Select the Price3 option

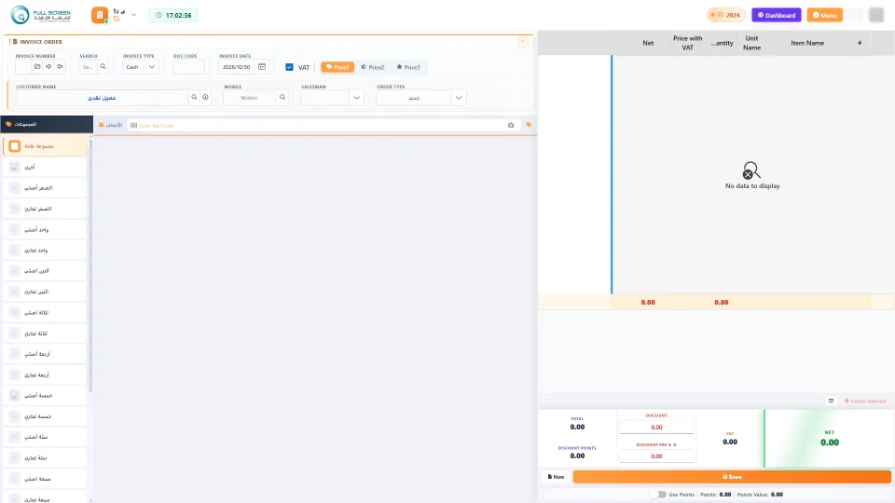pyautogui.click(x=408, y=67)
